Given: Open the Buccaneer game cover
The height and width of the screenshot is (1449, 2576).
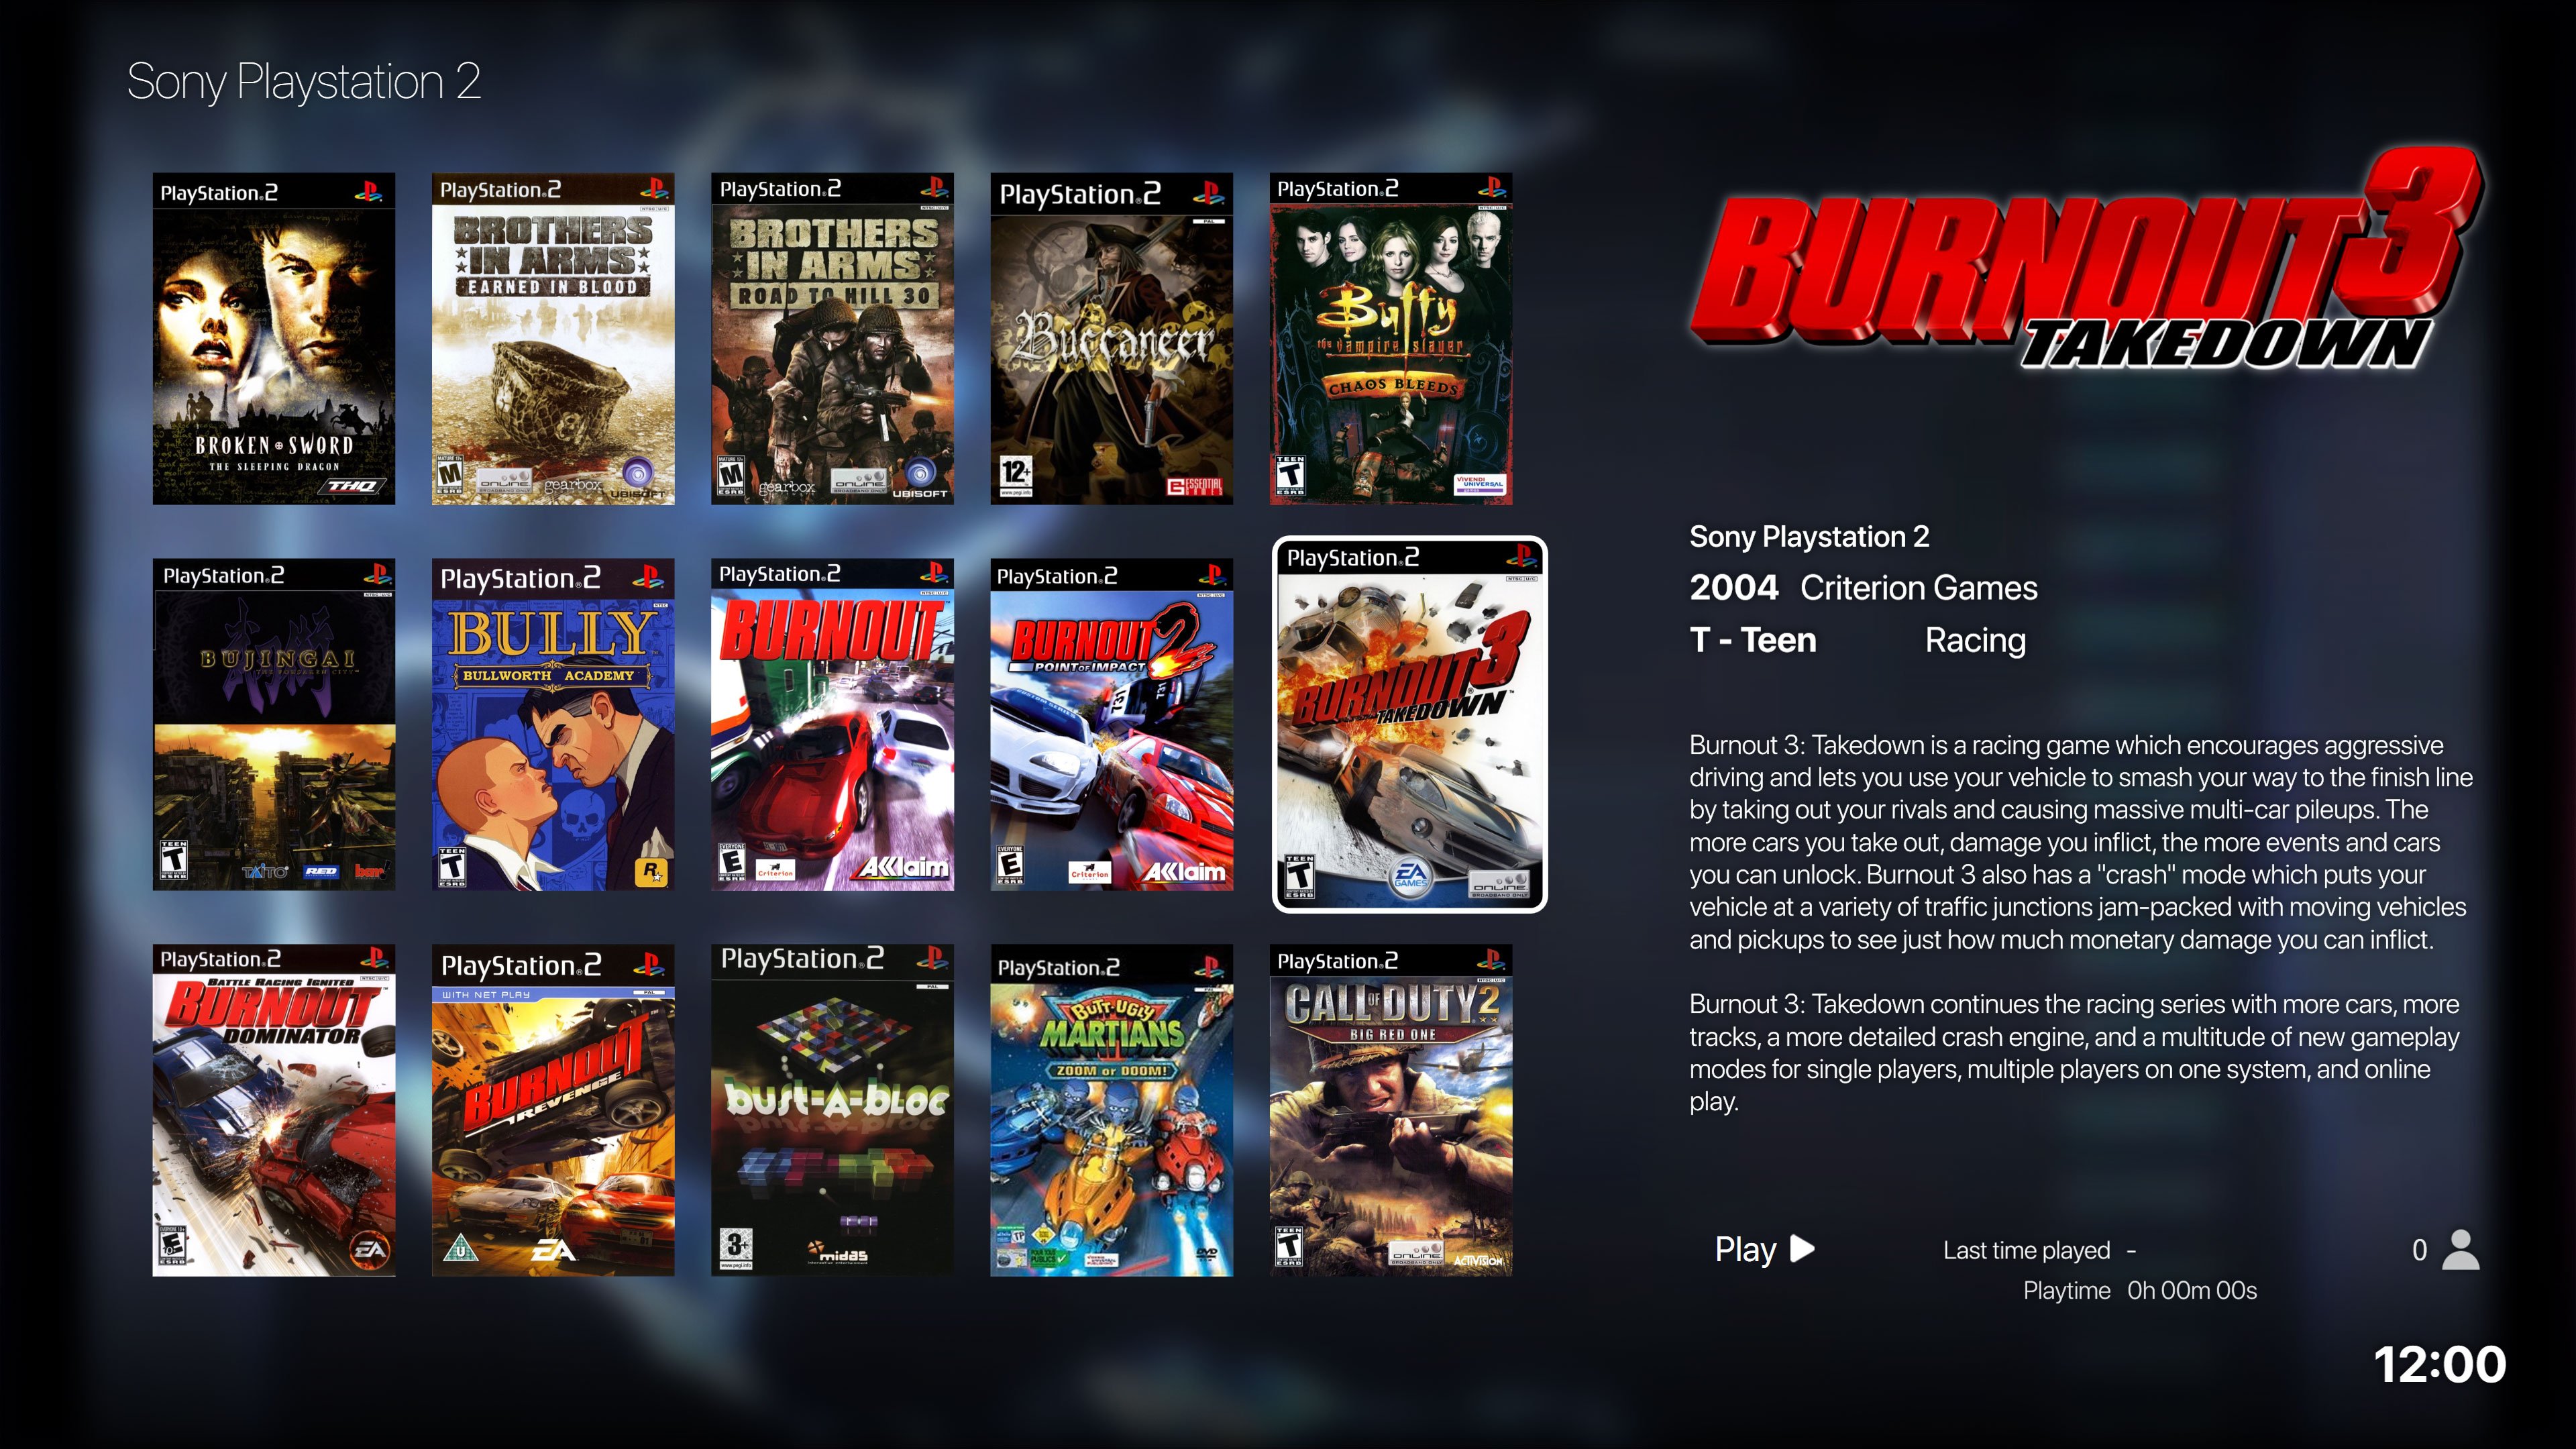Looking at the screenshot, I should (x=1111, y=339).
